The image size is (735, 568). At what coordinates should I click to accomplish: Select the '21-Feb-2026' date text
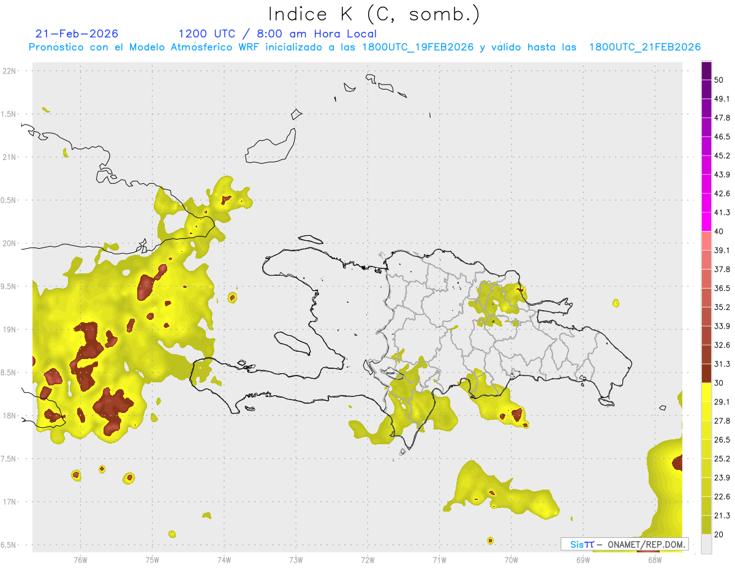pos(77,34)
